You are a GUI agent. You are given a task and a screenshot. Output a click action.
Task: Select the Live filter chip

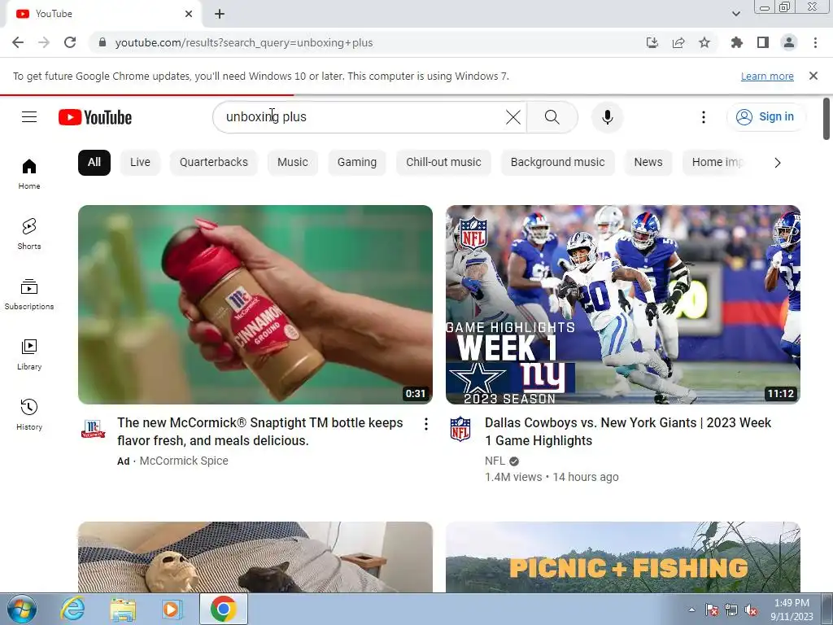pos(140,162)
